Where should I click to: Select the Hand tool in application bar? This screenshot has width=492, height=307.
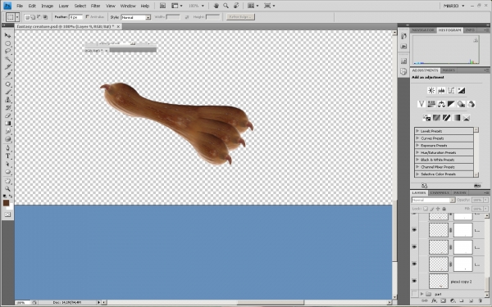point(216,6)
